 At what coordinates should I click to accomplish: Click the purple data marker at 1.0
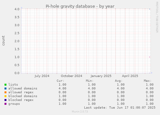pyautogui.click(x=150, y=57)
